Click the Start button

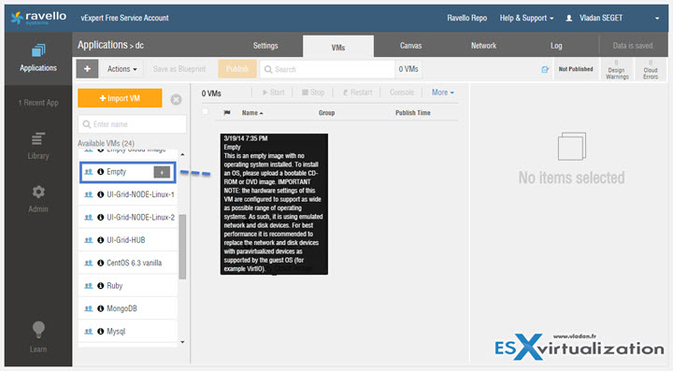273,93
